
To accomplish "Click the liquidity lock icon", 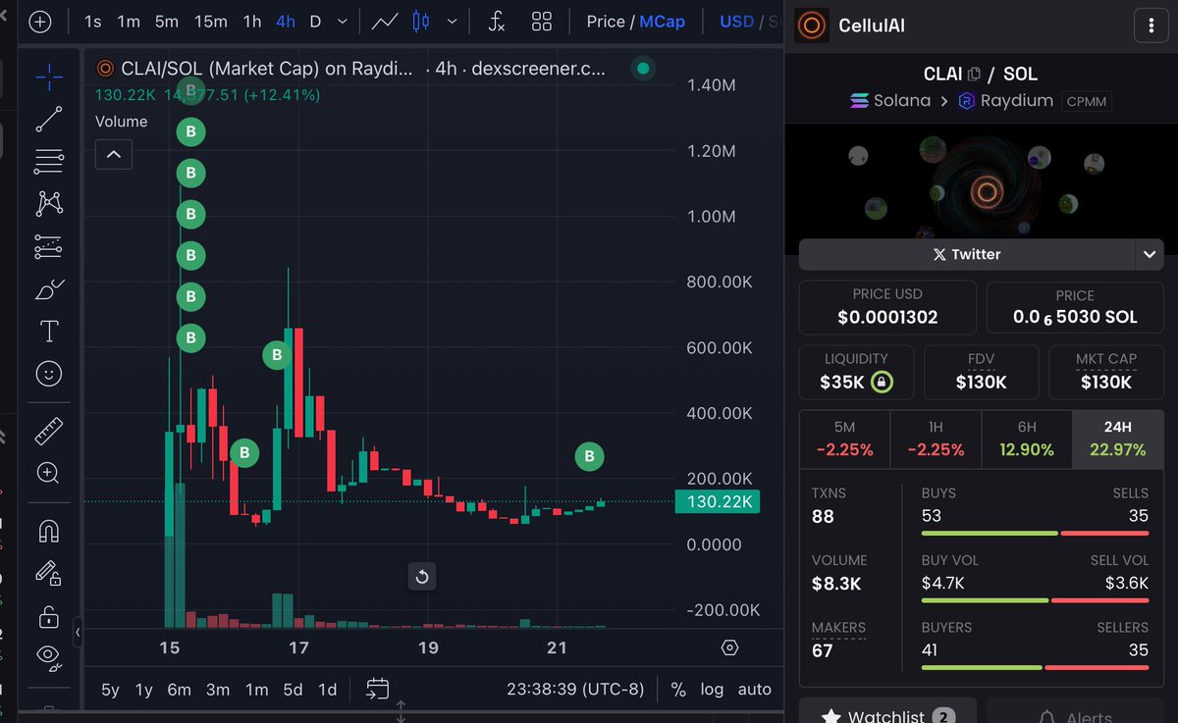I will point(882,383).
